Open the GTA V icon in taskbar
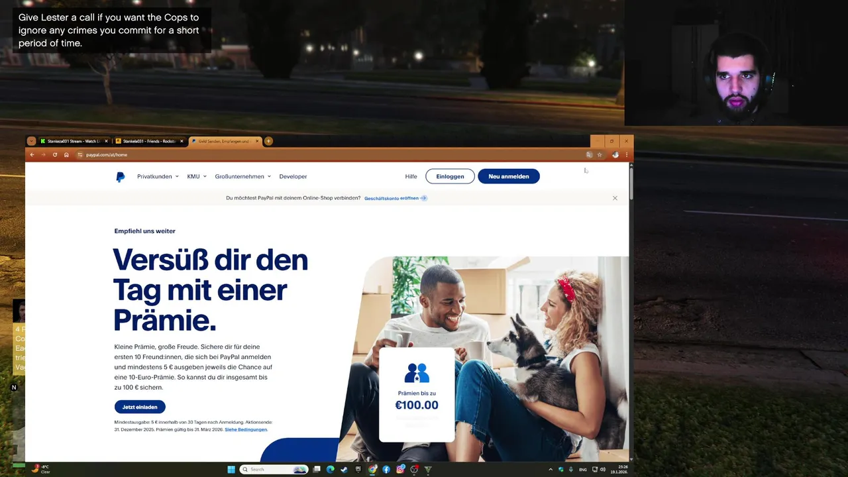The image size is (848, 477). click(428, 470)
